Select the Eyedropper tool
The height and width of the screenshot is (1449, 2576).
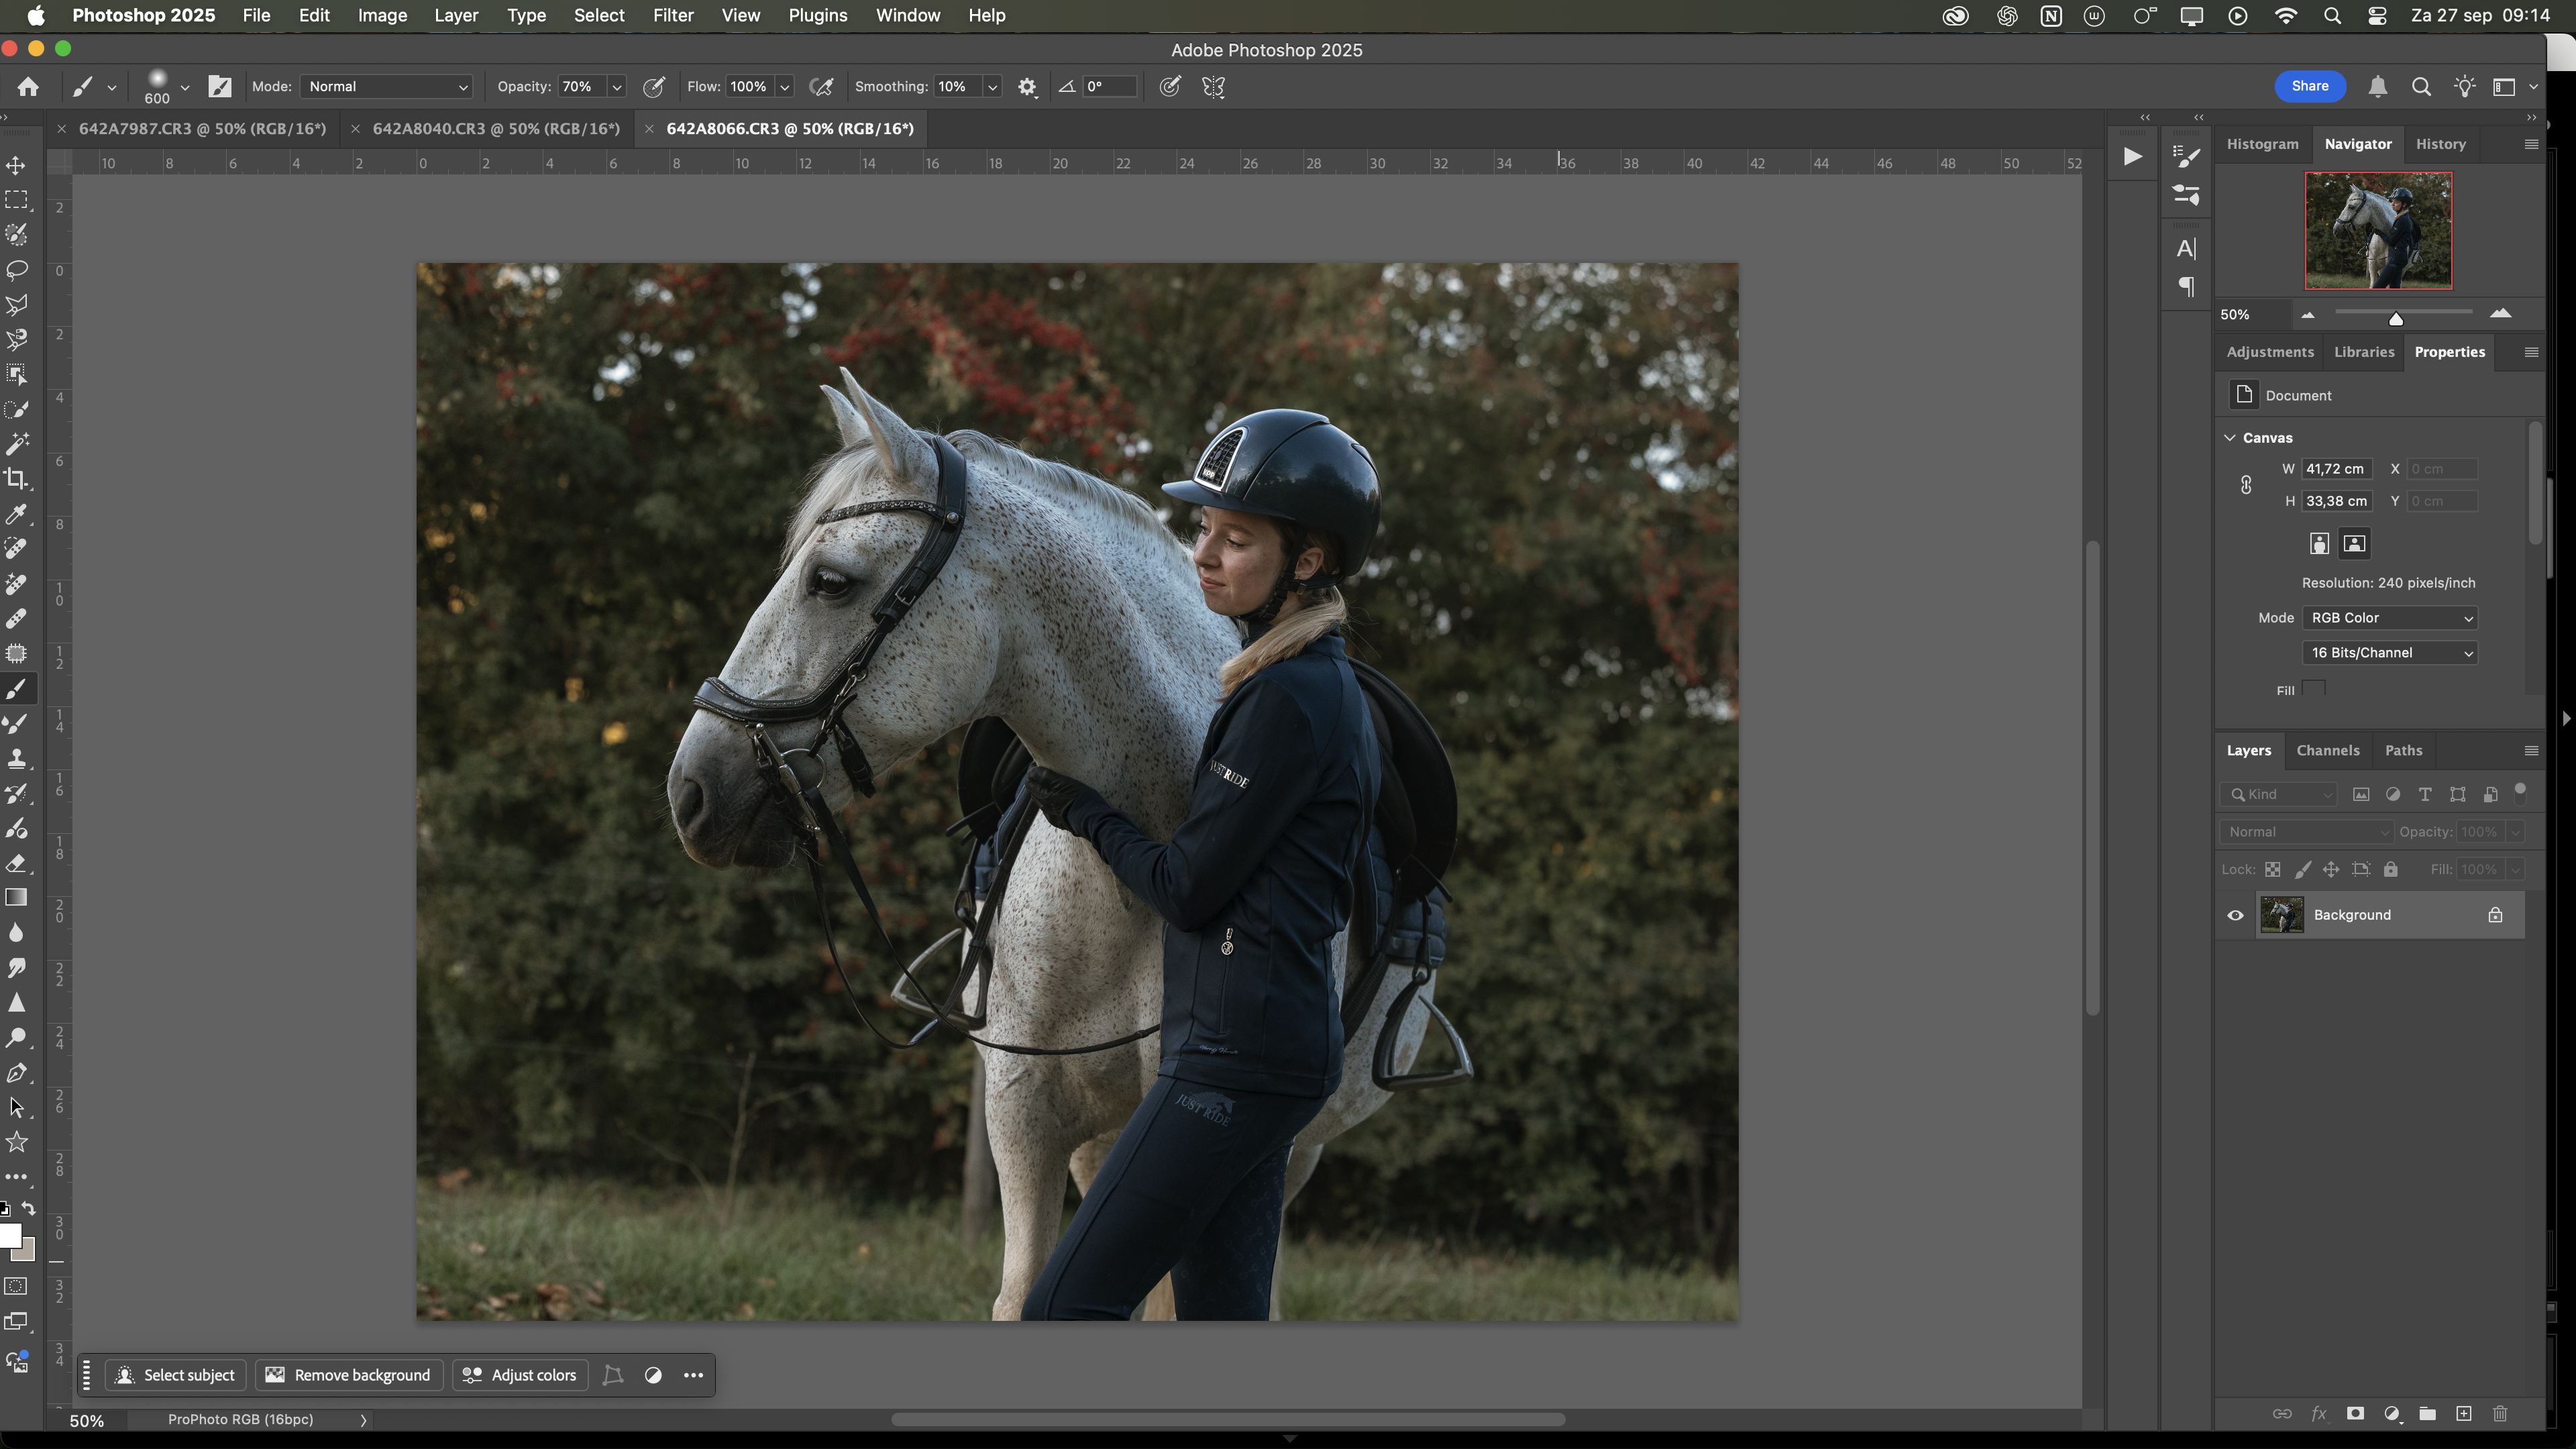(16, 513)
